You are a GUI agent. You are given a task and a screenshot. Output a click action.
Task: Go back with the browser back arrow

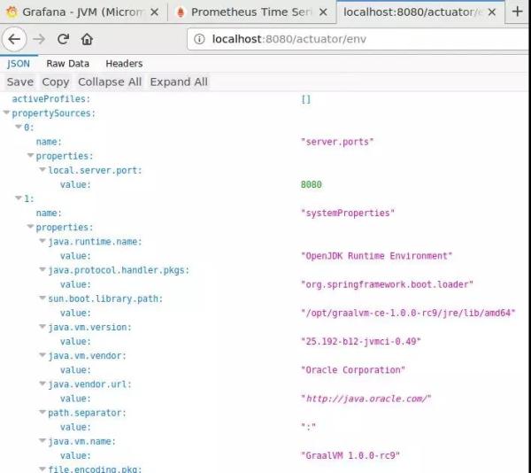click(x=14, y=39)
